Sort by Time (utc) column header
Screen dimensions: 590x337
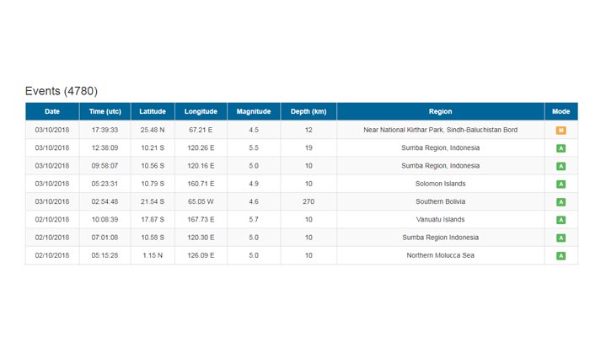click(105, 111)
